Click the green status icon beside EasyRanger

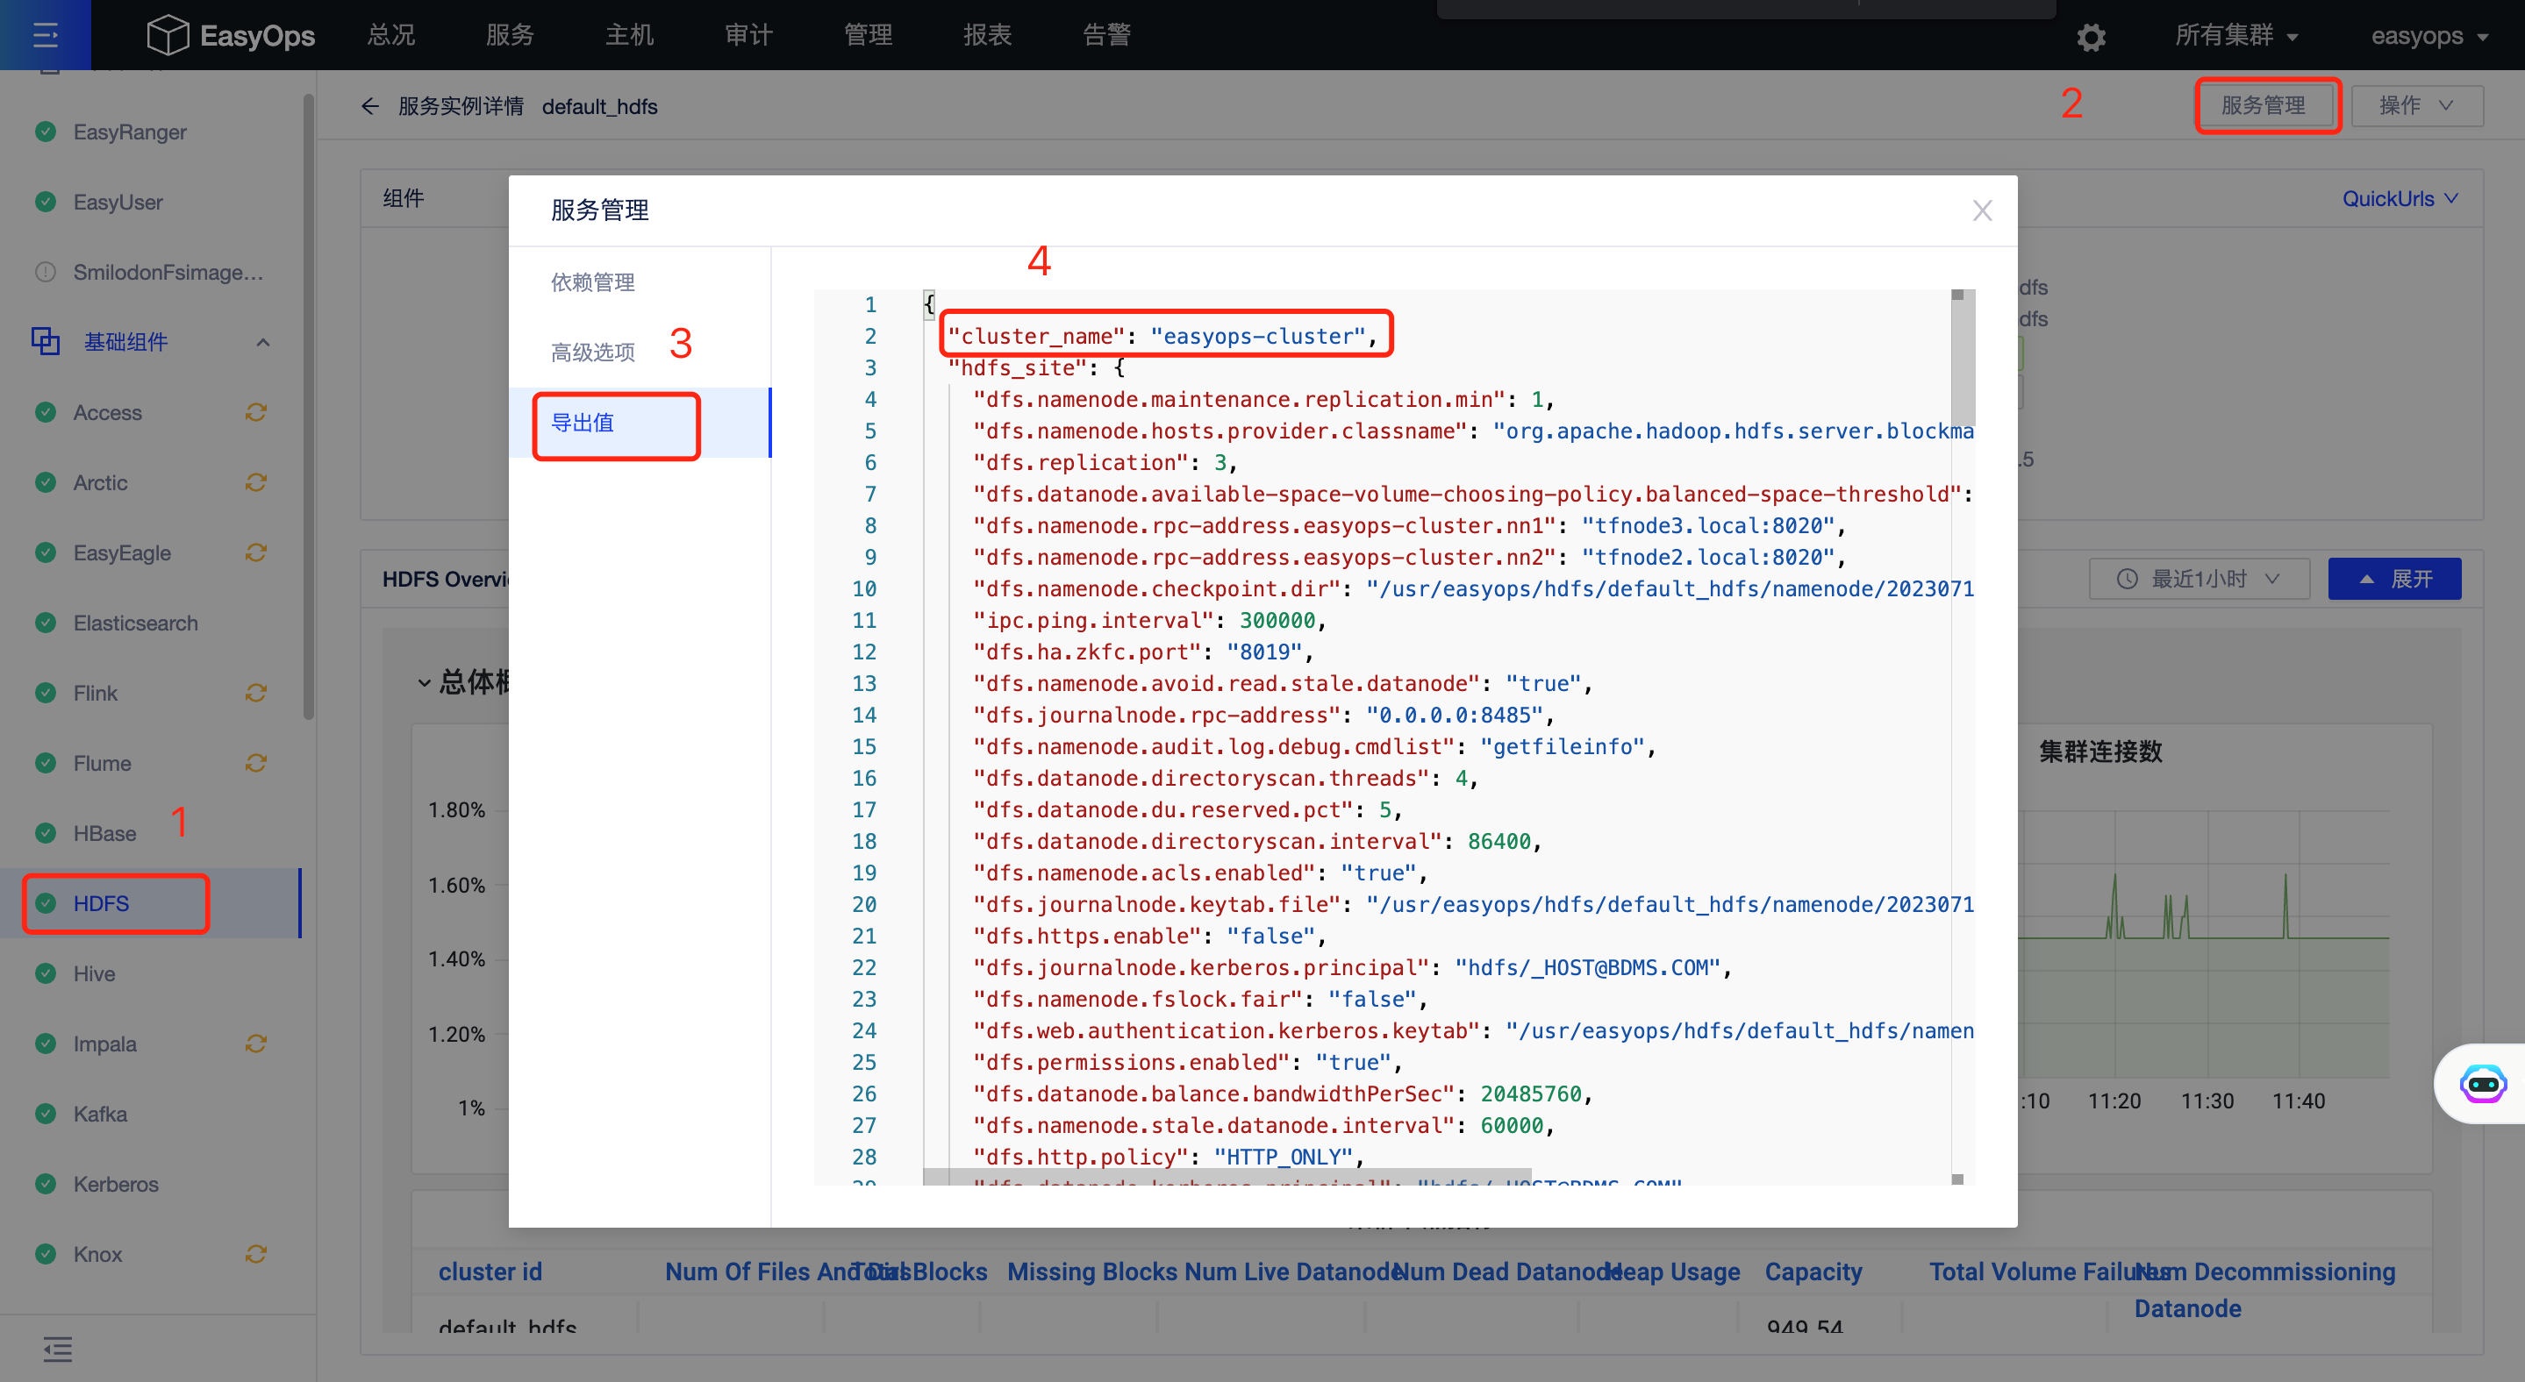coord(45,132)
